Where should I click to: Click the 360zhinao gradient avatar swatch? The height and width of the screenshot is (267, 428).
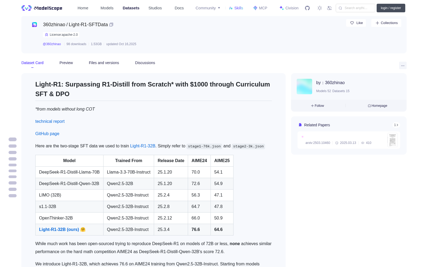[304, 87]
